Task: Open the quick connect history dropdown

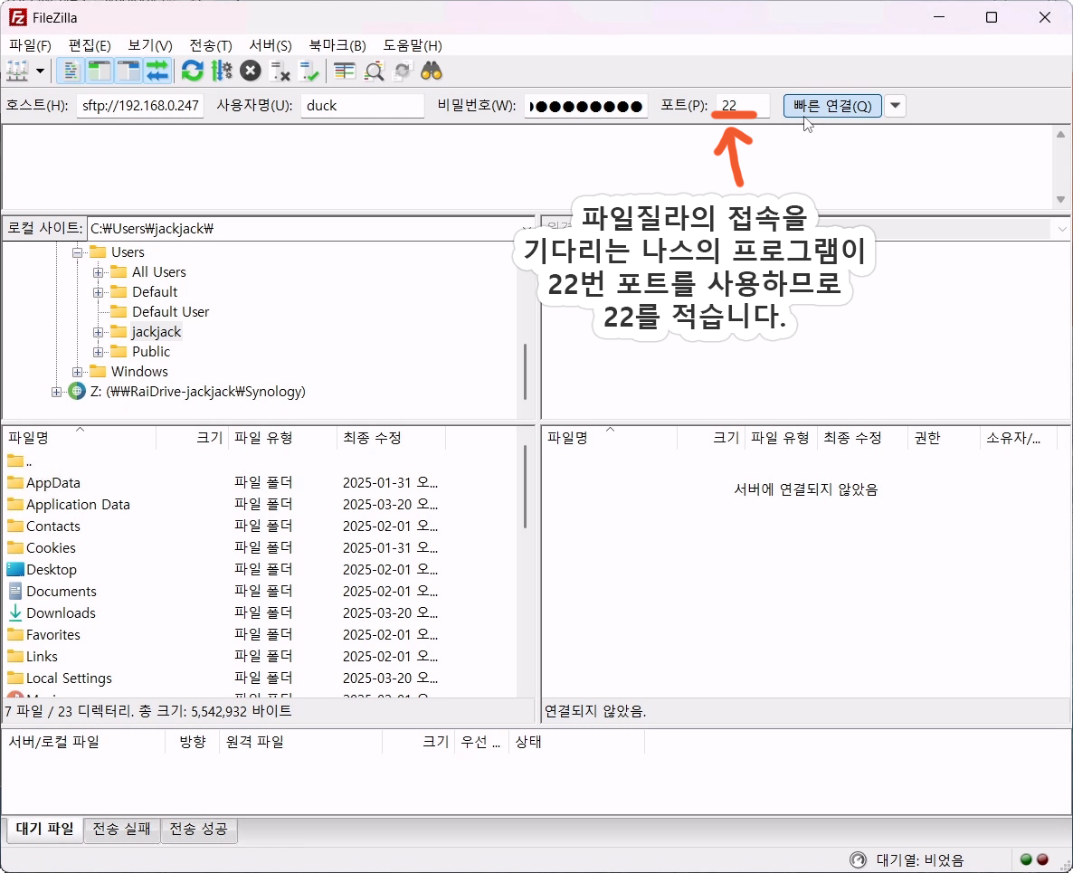Action: click(x=895, y=105)
